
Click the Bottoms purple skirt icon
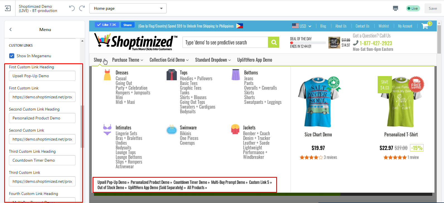tap(236, 75)
